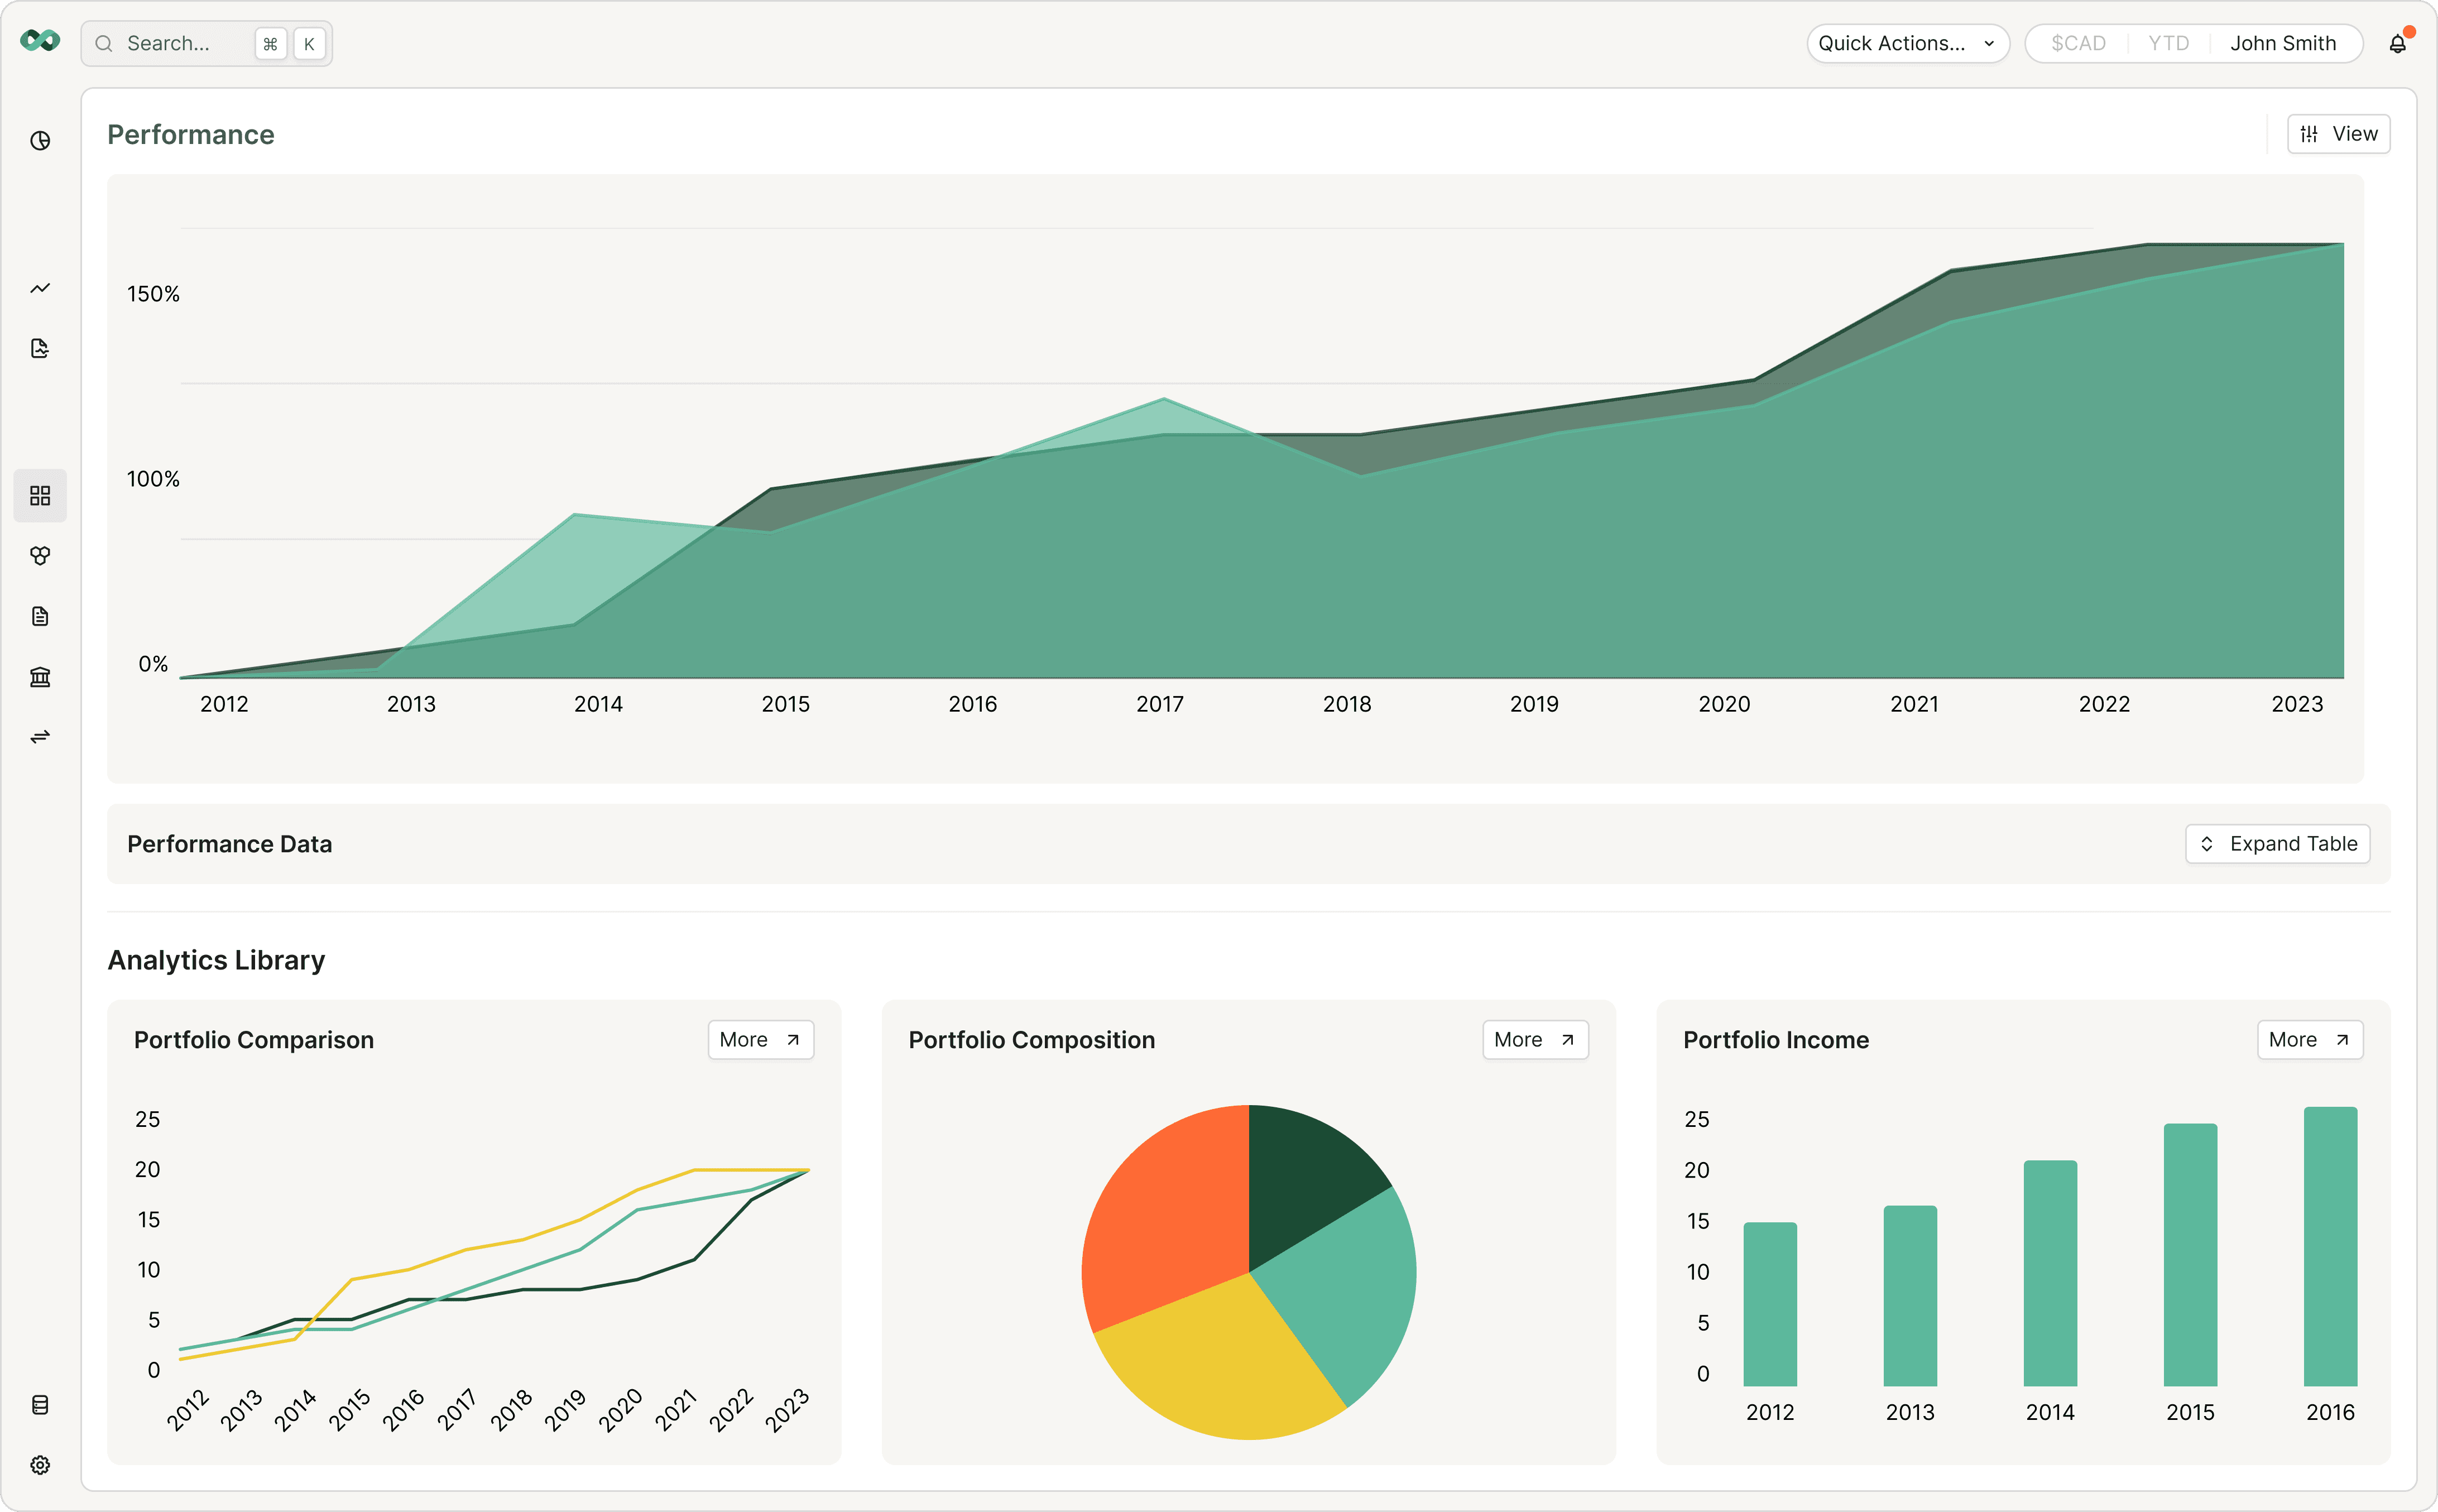Select John Smith account menu
2438x1512 pixels.
tap(2283, 44)
